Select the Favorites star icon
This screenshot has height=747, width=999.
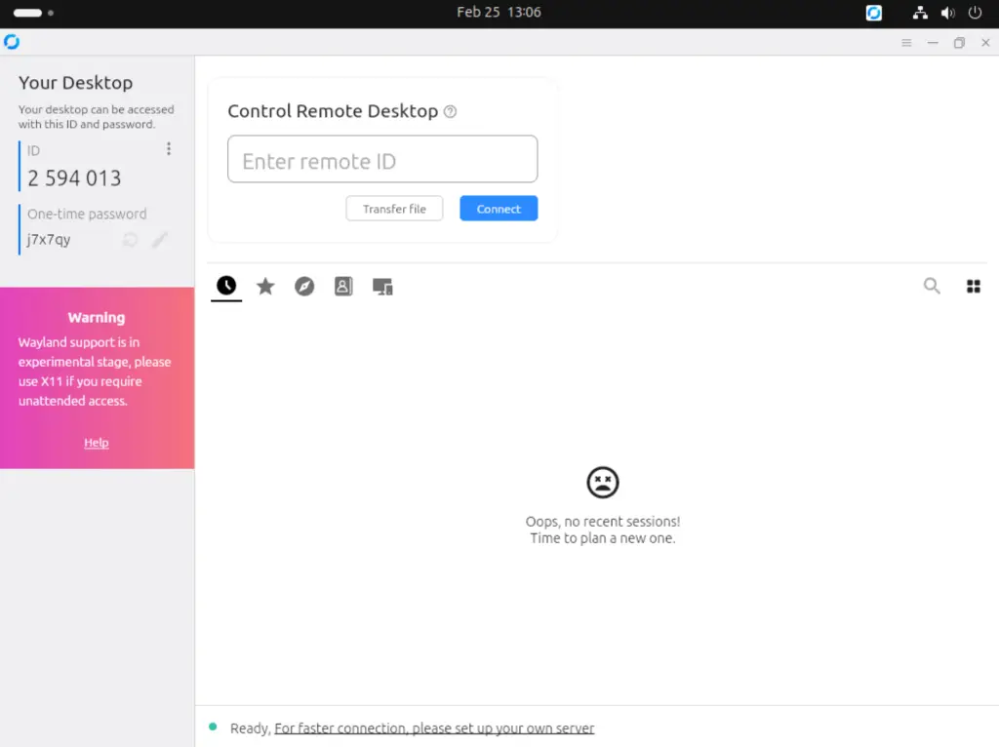[265, 286]
